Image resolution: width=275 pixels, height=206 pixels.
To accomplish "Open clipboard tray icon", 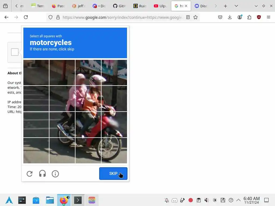I will click(x=198, y=200).
